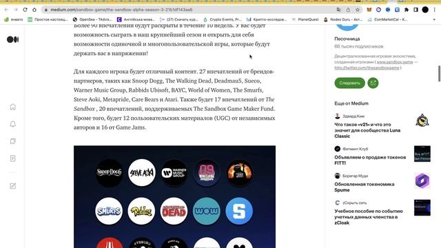Click the Smurfs logo in image

pyautogui.click(x=109, y=211)
